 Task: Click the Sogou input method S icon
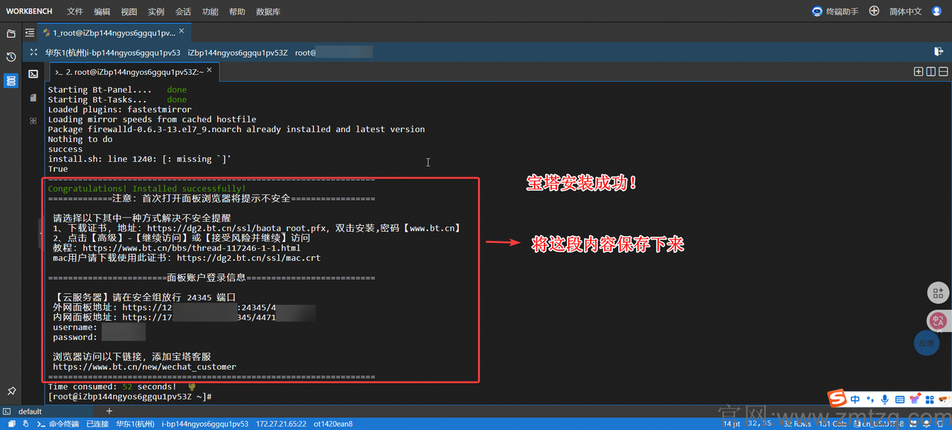tap(837, 399)
